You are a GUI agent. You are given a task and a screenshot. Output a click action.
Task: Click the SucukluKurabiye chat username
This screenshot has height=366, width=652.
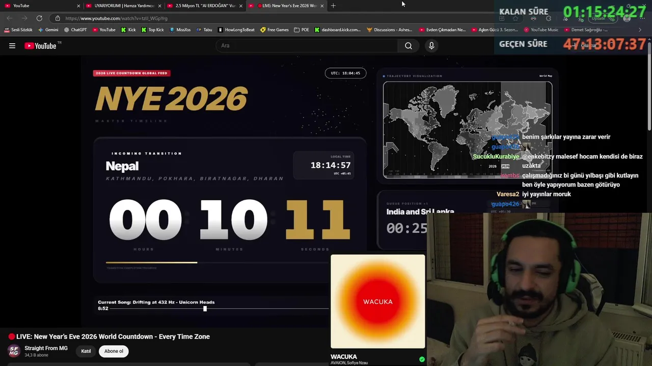tap(496, 157)
